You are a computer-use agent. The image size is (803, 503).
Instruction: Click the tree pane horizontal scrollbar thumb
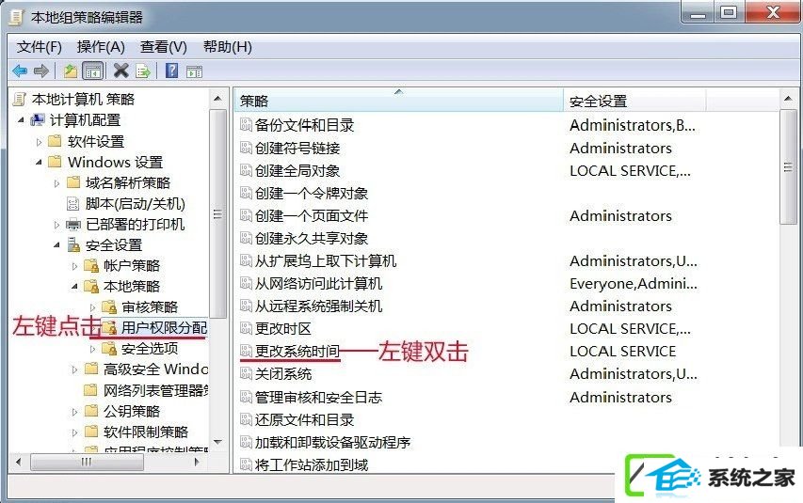click(87, 462)
